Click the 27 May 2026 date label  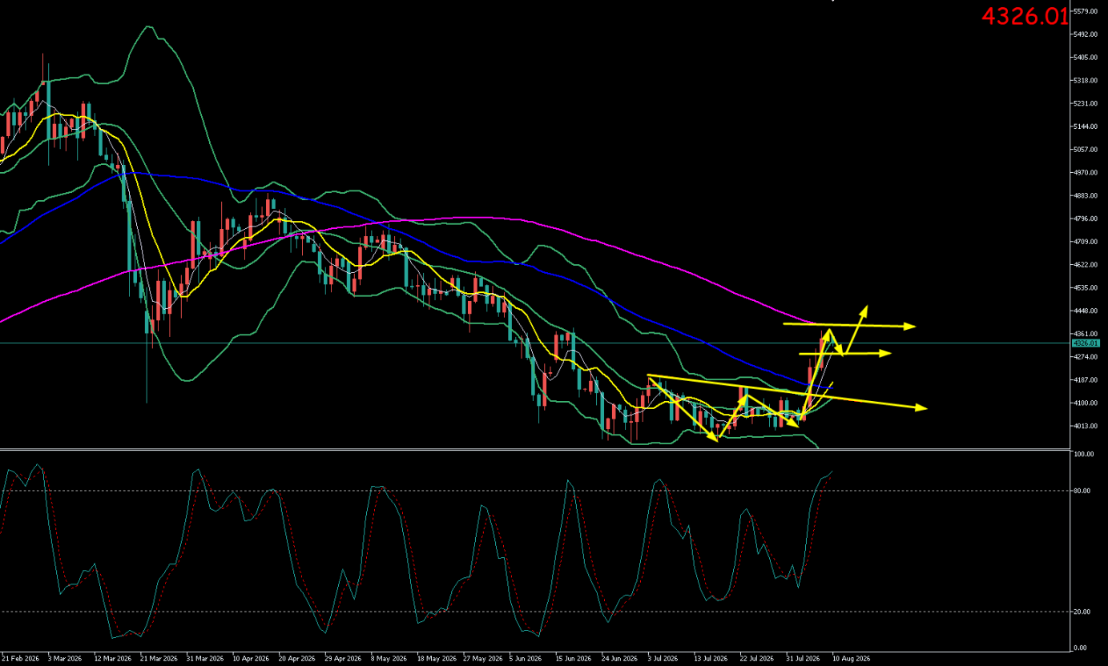coord(483,659)
